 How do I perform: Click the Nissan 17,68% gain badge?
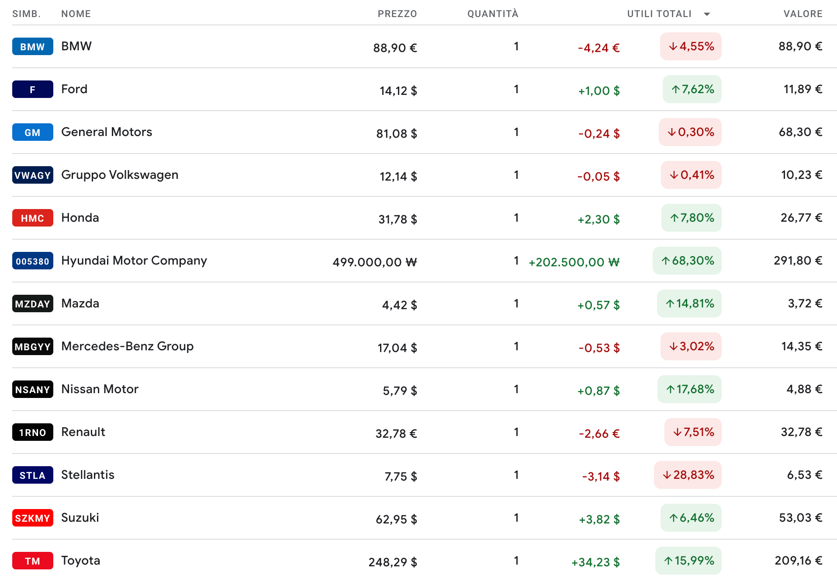pos(689,389)
